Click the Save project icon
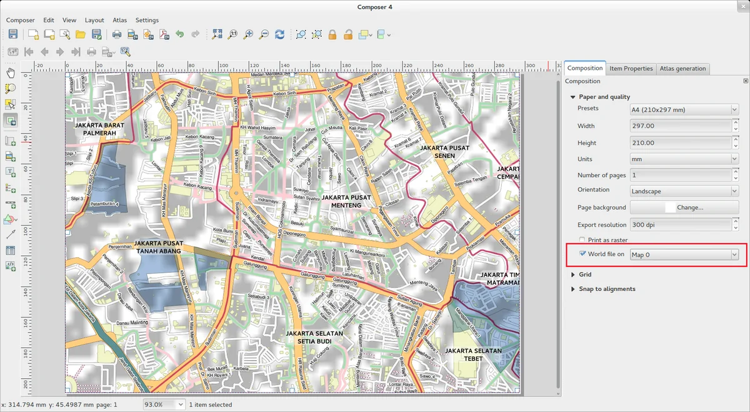The width and height of the screenshot is (750, 412). pos(12,34)
